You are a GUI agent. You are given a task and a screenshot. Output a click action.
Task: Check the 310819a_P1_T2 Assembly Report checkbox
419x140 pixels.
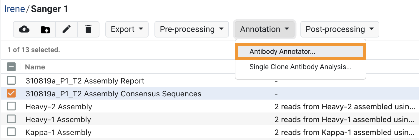coord(11,81)
